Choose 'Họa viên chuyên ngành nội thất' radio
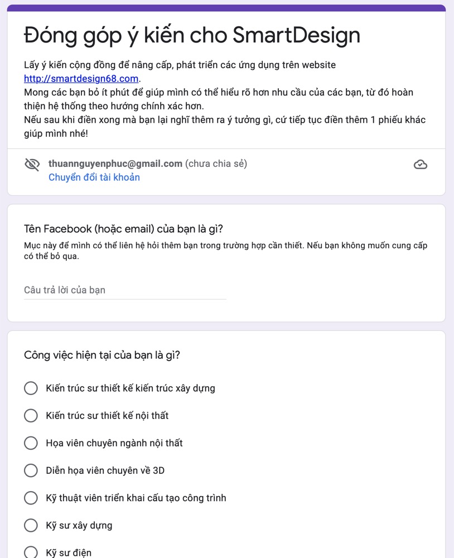This screenshot has height=558, width=454. click(x=31, y=443)
